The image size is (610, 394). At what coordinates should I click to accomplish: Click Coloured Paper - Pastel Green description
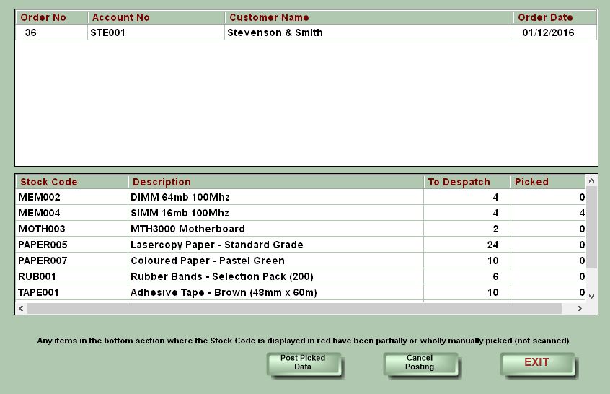pos(276,261)
